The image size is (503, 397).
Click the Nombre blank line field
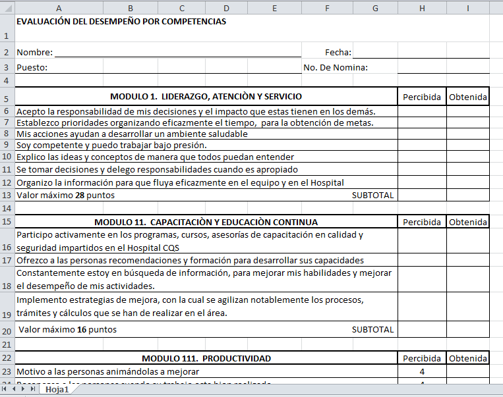coord(178,51)
